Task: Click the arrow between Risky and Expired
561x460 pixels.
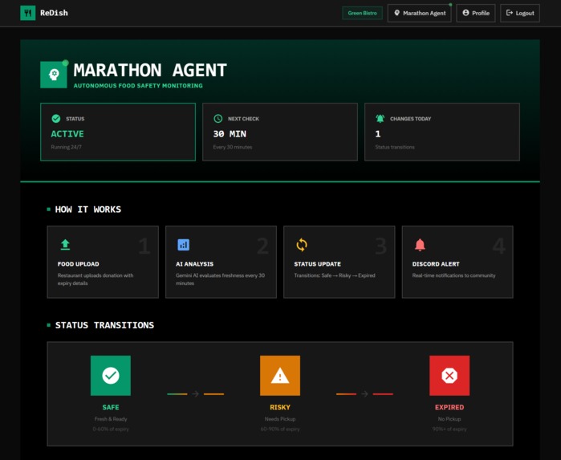Action: [x=364, y=394]
